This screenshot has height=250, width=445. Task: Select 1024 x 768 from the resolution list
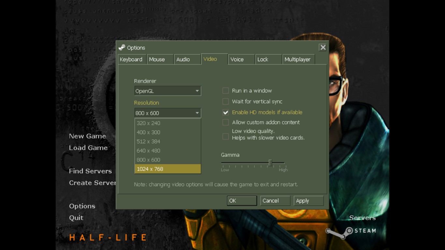[167, 169]
